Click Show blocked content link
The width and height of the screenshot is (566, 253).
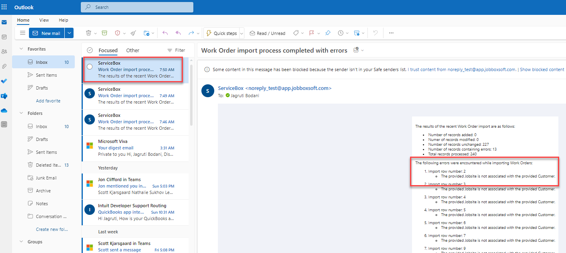(542, 69)
